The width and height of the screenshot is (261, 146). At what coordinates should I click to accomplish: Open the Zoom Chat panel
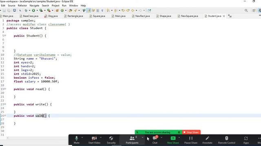[x=155, y=140]
